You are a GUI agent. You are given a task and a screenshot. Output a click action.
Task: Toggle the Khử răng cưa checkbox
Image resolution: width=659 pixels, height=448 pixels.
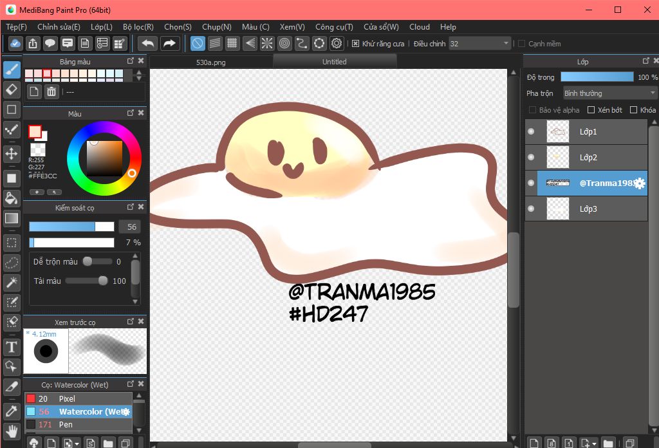pos(355,44)
